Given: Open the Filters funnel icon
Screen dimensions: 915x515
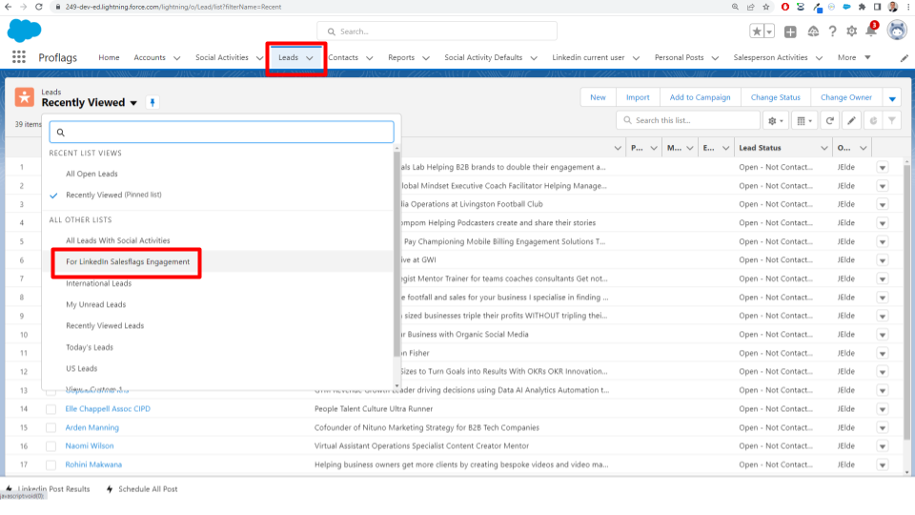Looking at the screenshot, I should pyautogui.click(x=892, y=121).
